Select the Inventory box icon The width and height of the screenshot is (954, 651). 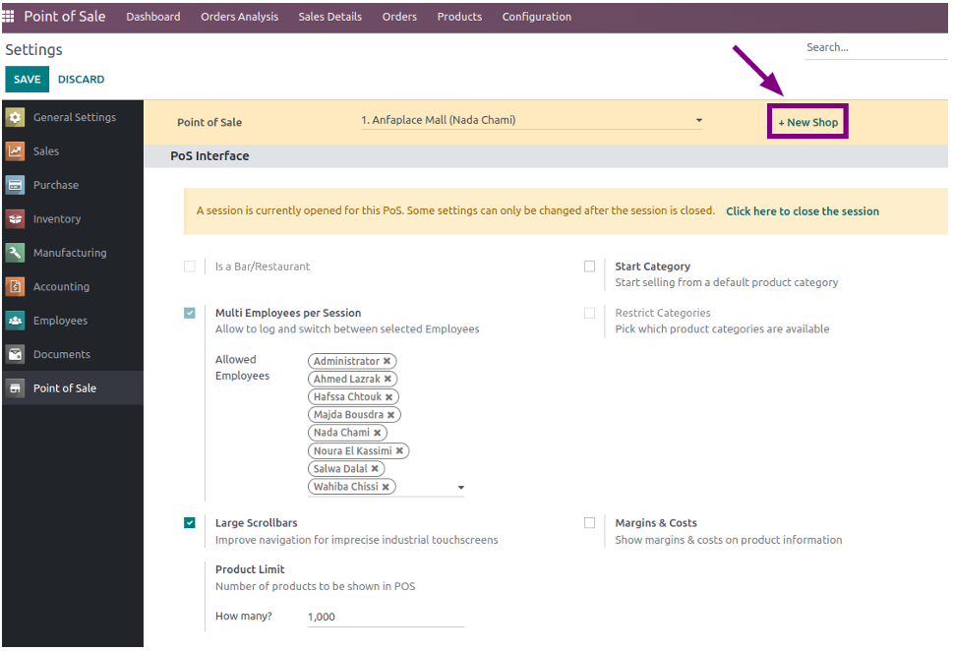pos(15,218)
